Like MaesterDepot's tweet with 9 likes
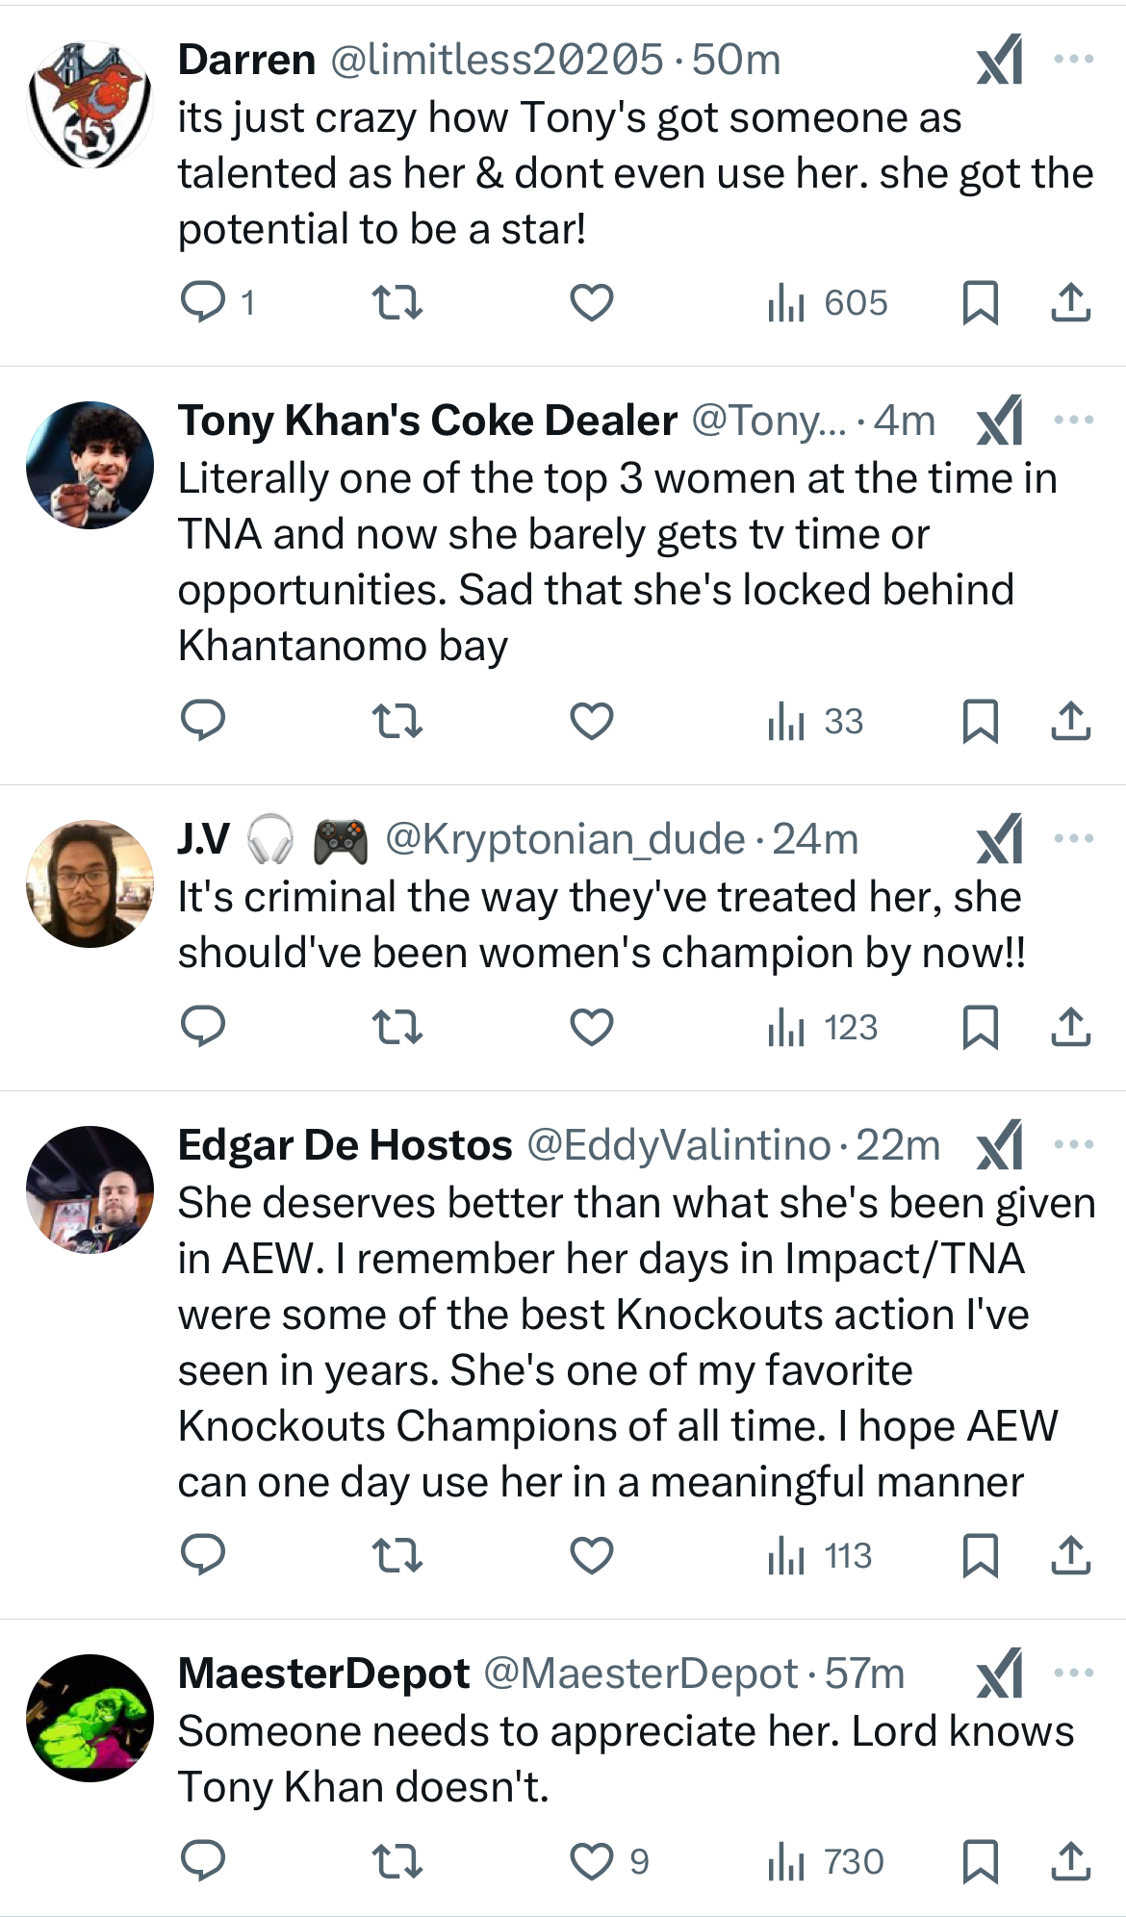The image size is (1126, 1917). [591, 1861]
